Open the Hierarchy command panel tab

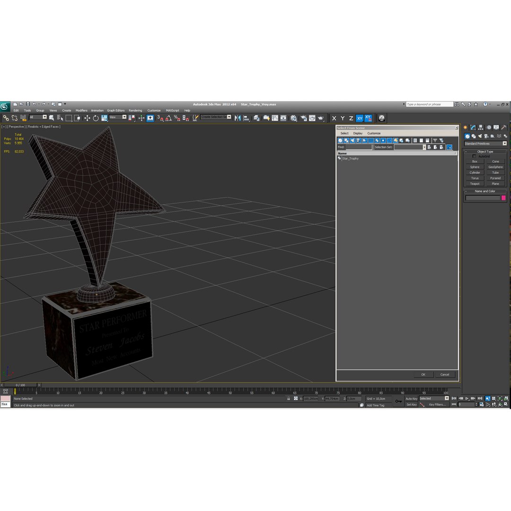coord(481,127)
